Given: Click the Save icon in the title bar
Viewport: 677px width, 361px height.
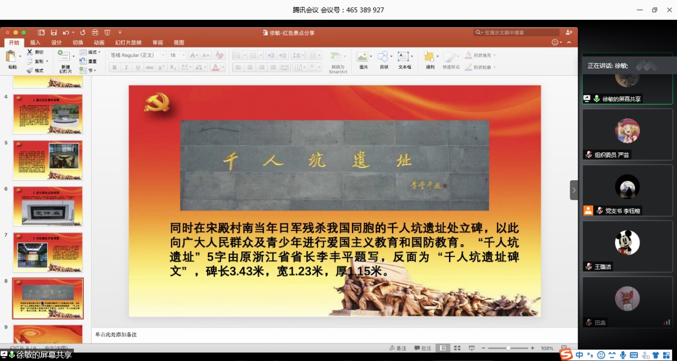Looking at the screenshot, I should [53, 33].
